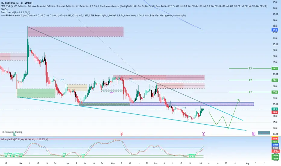Click the teal blurred box above 15.00
This screenshot has width=281, height=166.
click(264, 133)
